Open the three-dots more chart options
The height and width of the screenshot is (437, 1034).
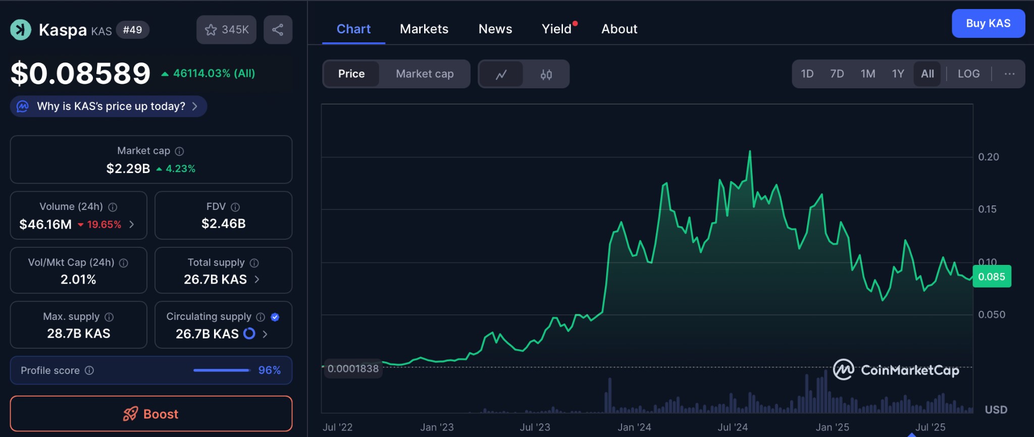(1009, 74)
